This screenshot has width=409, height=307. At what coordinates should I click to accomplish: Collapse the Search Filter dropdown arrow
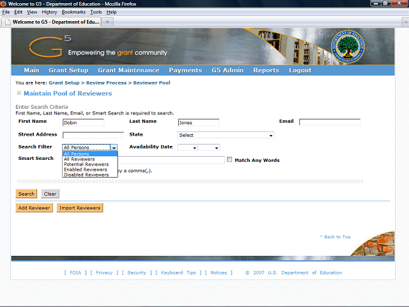(114, 148)
